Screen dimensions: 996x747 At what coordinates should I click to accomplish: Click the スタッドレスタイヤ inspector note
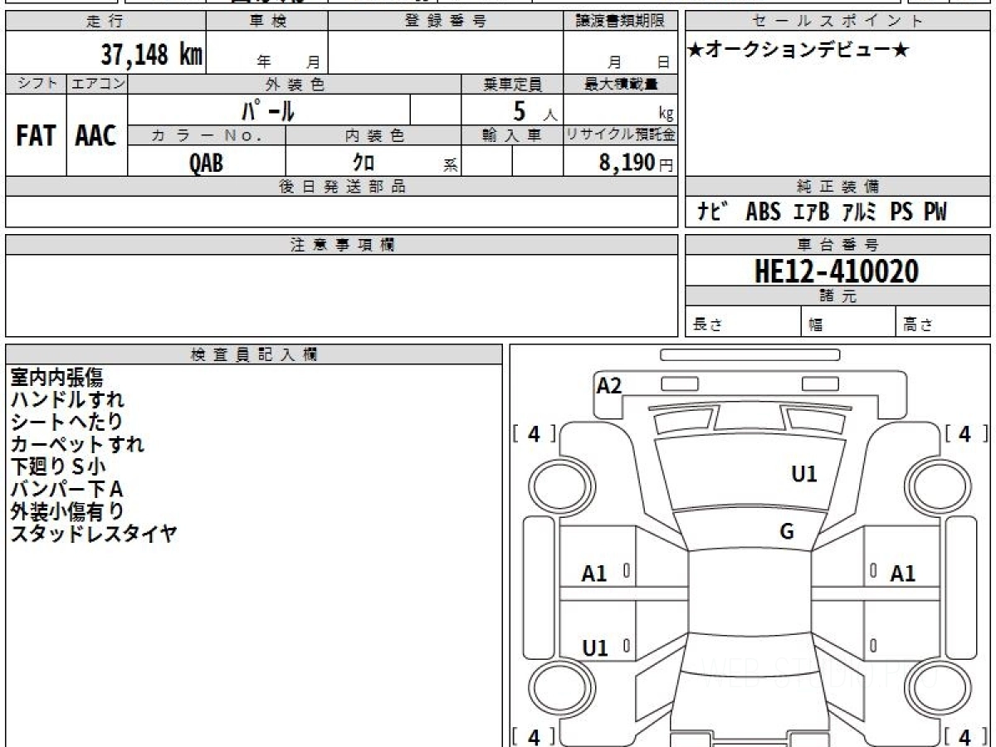point(93,534)
